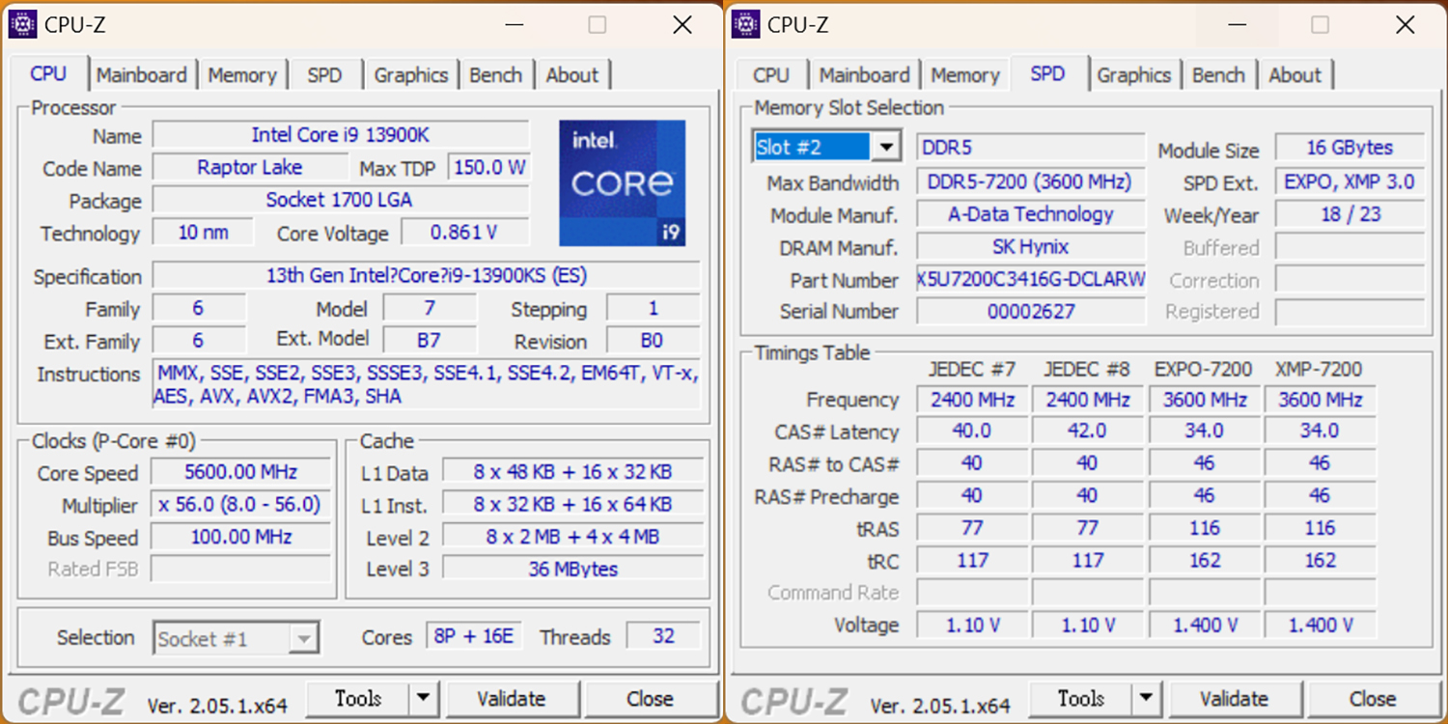The height and width of the screenshot is (724, 1448).
Task: Click the CPU-Z app icon in right window title bar
Action: click(745, 24)
